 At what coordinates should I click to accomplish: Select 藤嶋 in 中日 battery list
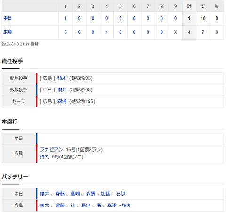coord(75,194)
